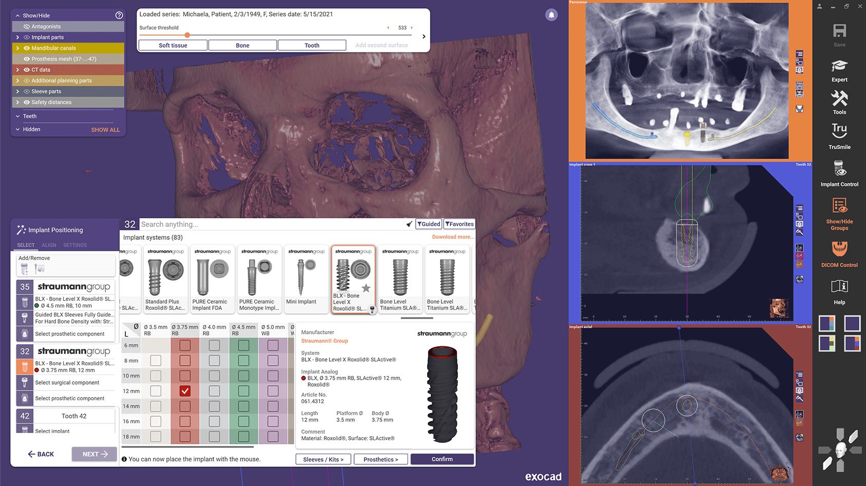Screen dimensions: 866x486
Task: Hide Mandibular canals with eye icon
Action: 27,48
